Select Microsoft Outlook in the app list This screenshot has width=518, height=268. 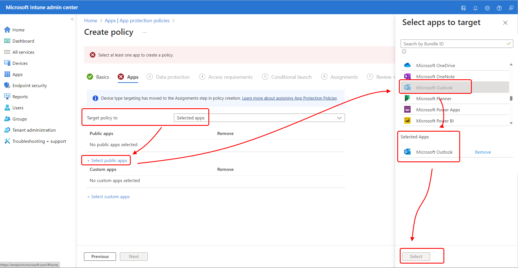[x=455, y=87]
